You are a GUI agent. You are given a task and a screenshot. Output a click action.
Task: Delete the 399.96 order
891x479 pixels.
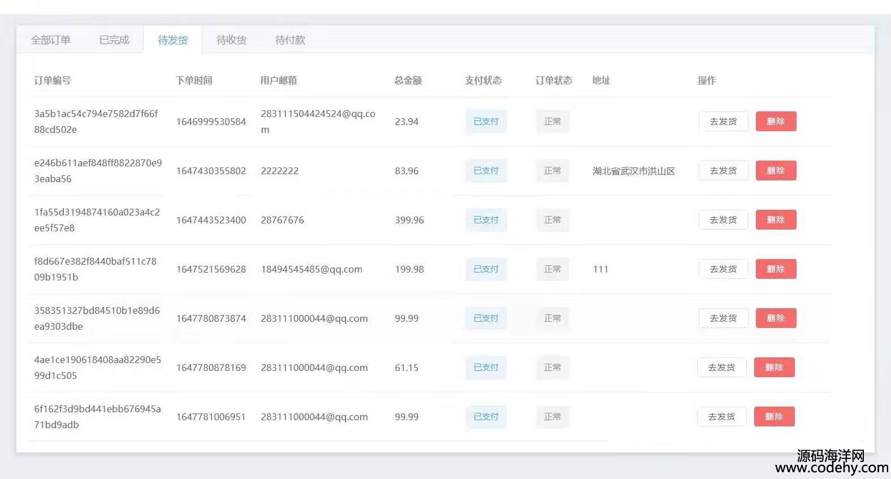[x=776, y=220]
